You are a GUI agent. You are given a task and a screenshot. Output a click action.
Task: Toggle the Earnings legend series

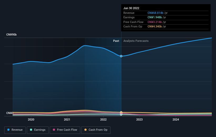pyautogui.click(x=38, y=130)
